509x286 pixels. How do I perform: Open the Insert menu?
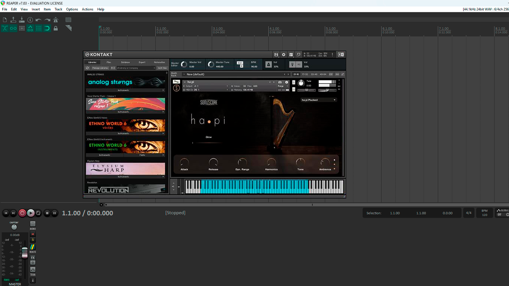[x=36, y=9]
